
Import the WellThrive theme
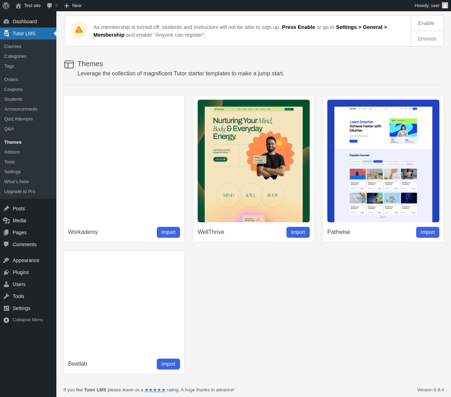[298, 232]
